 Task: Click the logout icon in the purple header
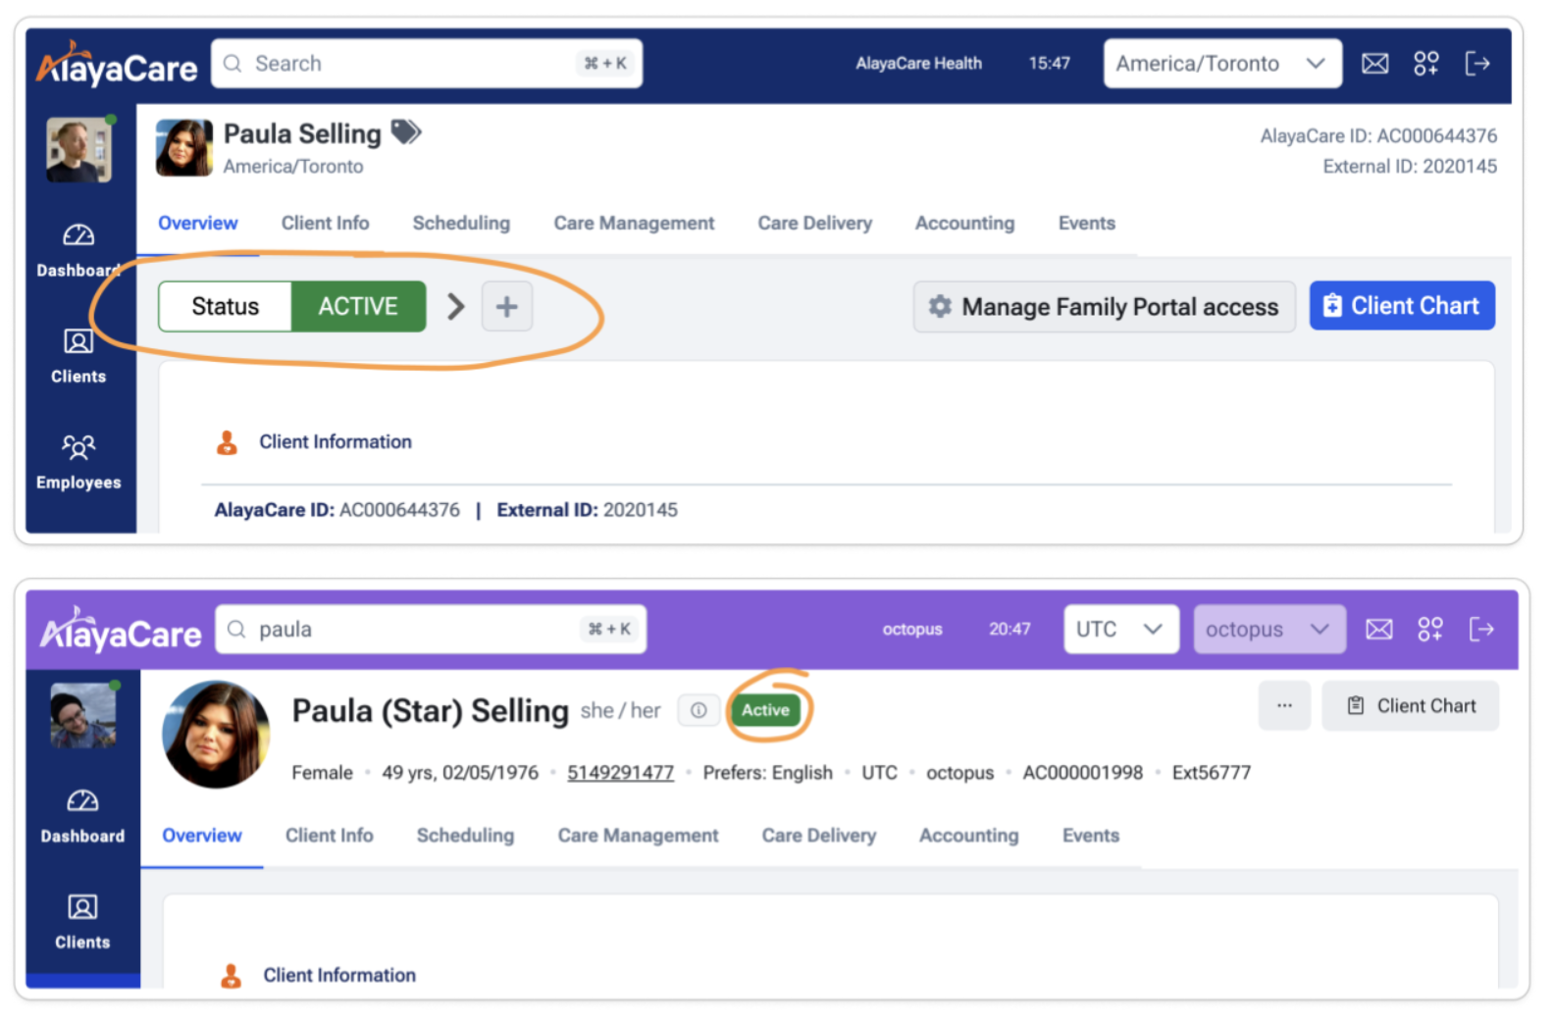click(x=1480, y=629)
